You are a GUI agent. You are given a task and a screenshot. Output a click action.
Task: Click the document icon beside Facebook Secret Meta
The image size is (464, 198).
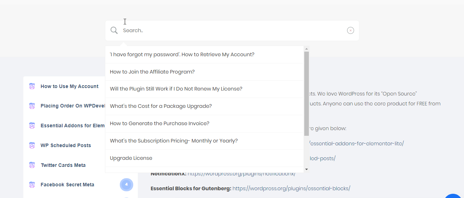(x=32, y=185)
